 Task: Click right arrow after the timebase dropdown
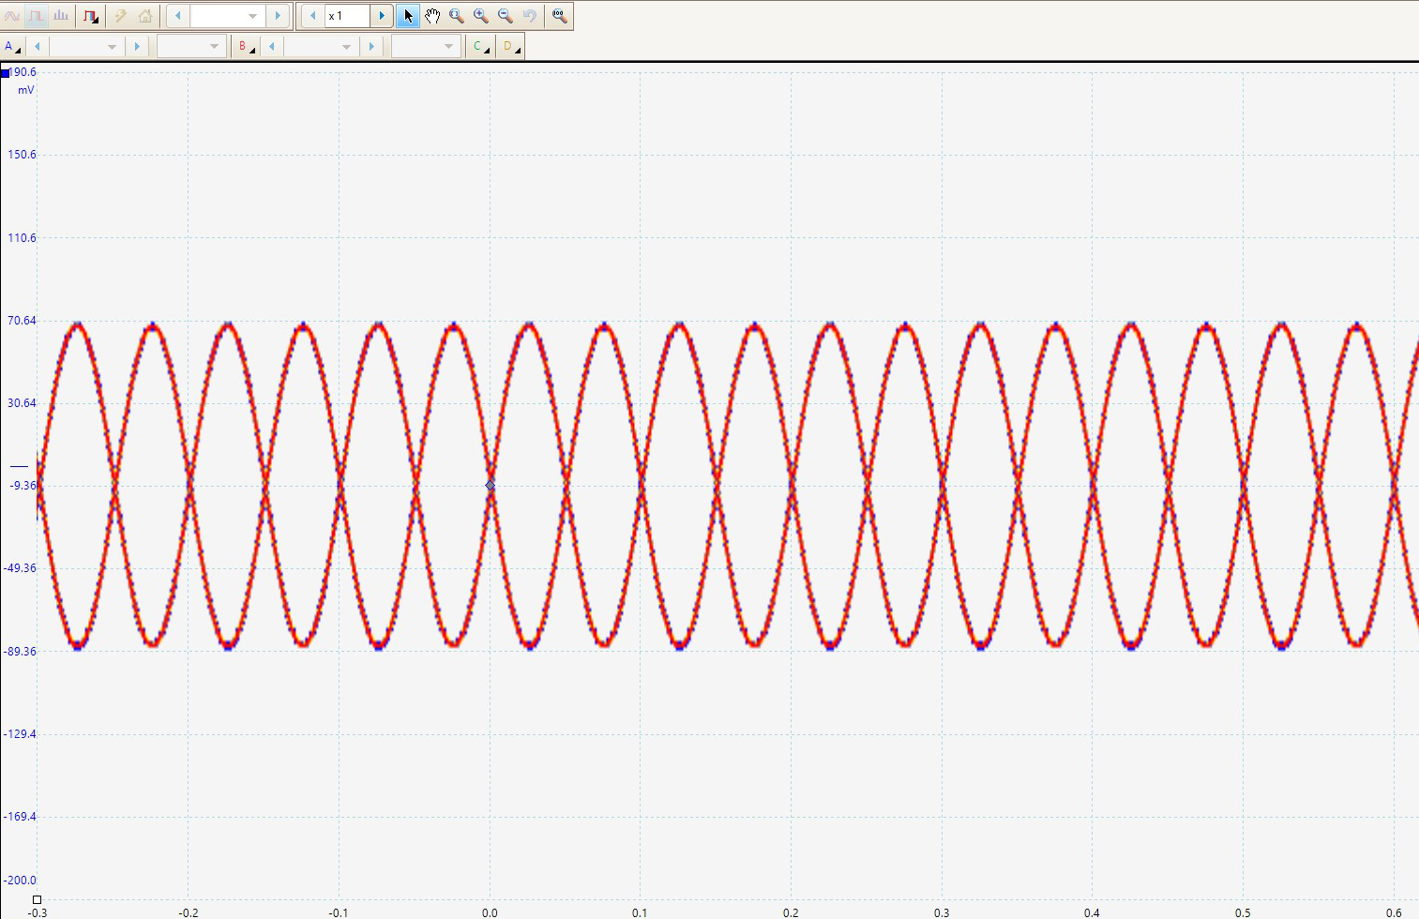coord(278,16)
